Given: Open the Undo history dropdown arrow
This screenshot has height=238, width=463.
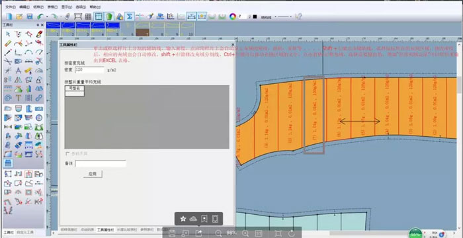Looking at the screenshot, I should point(46,17).
